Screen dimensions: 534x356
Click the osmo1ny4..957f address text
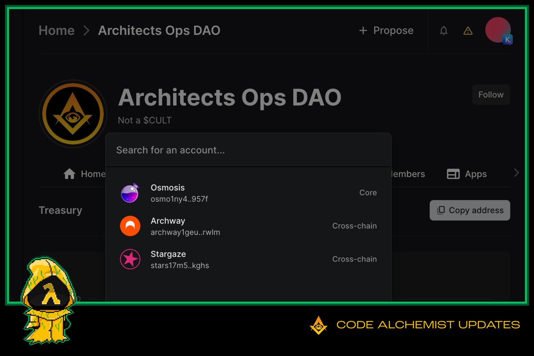click(x=179, y=199)
